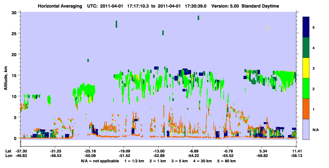Click the latitude value '-6.89'

[x=193, y=151]
